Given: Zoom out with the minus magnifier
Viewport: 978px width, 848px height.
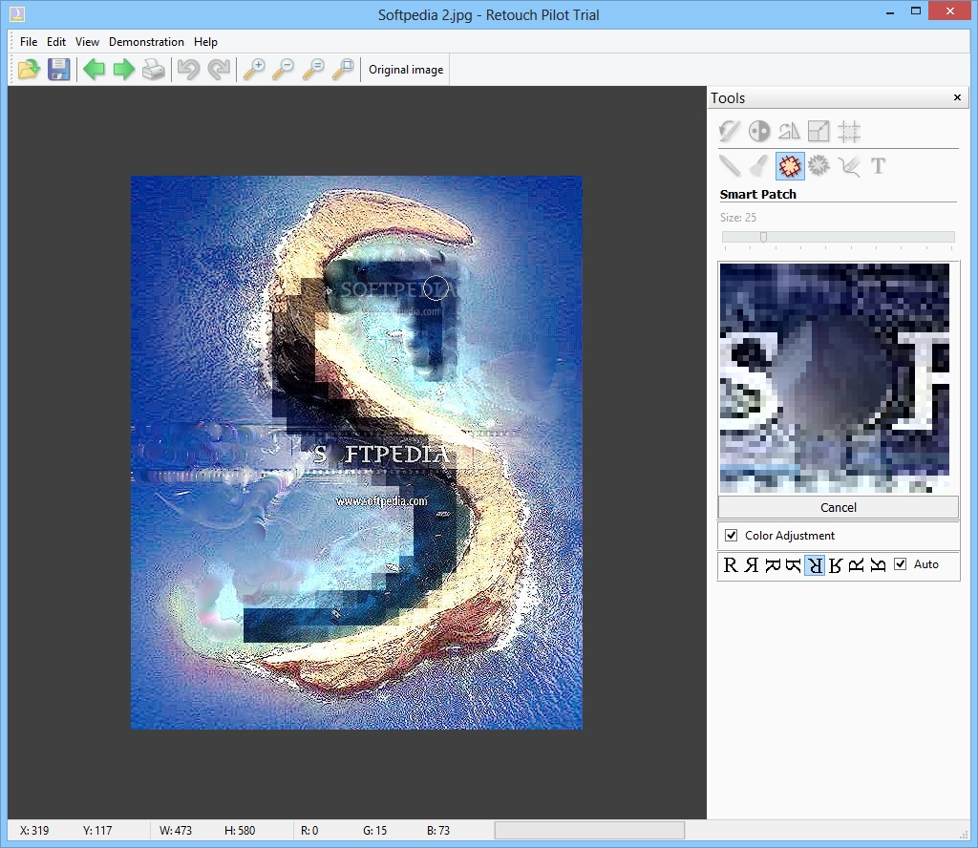Looking at the screenshot, I should (x=284, y=69).
